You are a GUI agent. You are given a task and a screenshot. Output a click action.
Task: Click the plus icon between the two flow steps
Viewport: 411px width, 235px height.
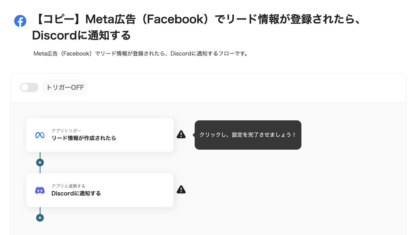coord(40,162)
